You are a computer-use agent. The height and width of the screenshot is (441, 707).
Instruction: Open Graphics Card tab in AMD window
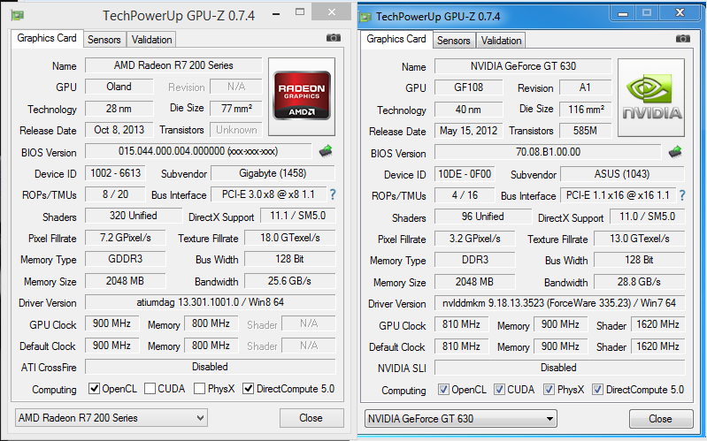tap(47, 38)
